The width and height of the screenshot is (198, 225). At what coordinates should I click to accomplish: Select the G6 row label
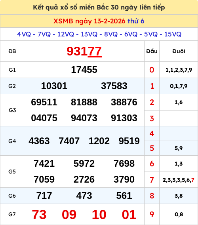pyautogui.click(x=12, y=196)
